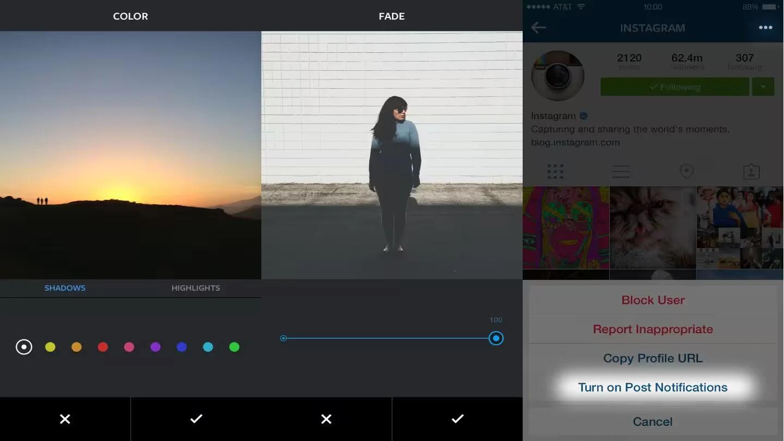The width and height of the screenshot is (784, 441).
Task: Tap the 10:00 clock in status bar
Action: pyautogui.click(x=652, y=7)
